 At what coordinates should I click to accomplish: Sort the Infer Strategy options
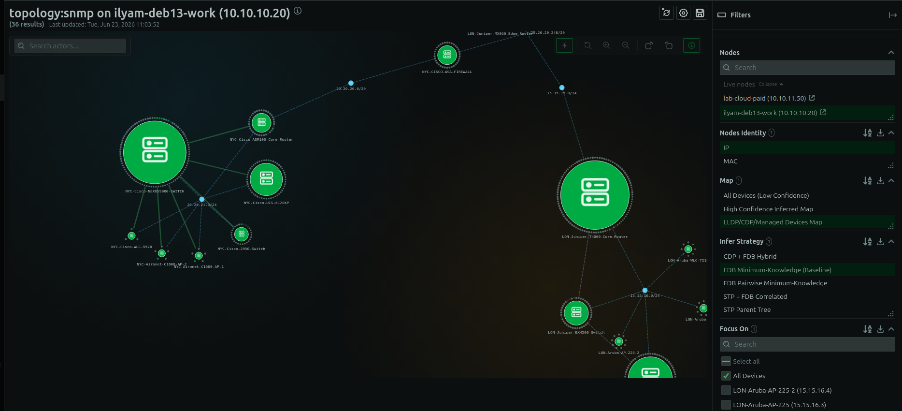(868, 241)
